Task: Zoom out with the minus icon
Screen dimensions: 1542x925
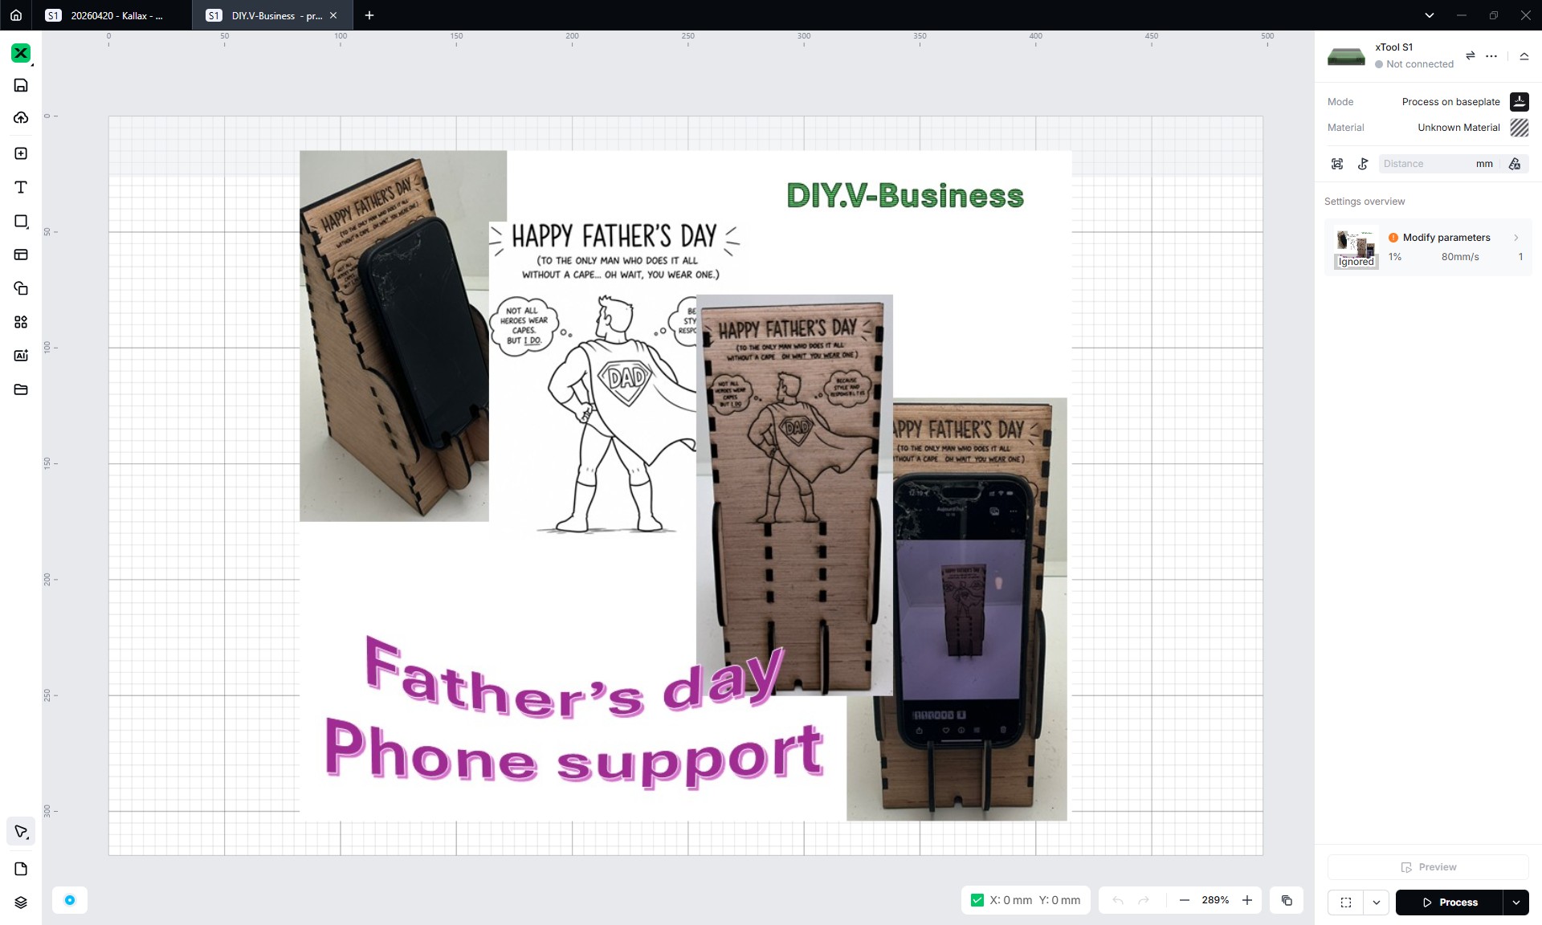Action: point(1184,900)
